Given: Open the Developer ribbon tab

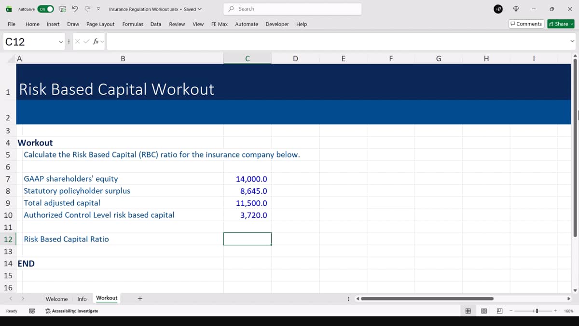Looking at the screenshot, I should 277,24.
